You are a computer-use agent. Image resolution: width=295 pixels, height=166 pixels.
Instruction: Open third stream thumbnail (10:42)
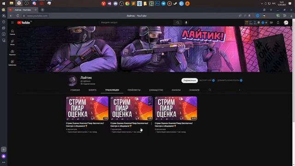pos(176,108)
